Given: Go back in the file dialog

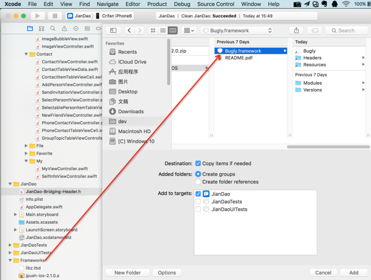Looking at the screenshot, I should coord(129,30).
